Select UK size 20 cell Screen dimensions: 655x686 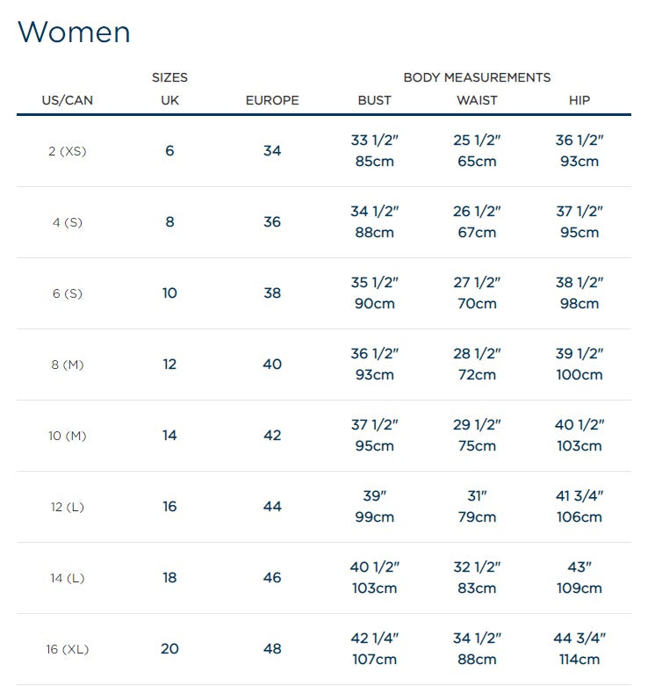click(169, 649)
